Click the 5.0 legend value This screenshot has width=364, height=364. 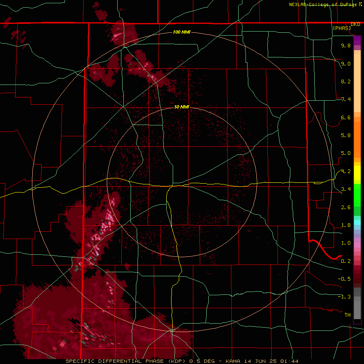tap(346, 153)
